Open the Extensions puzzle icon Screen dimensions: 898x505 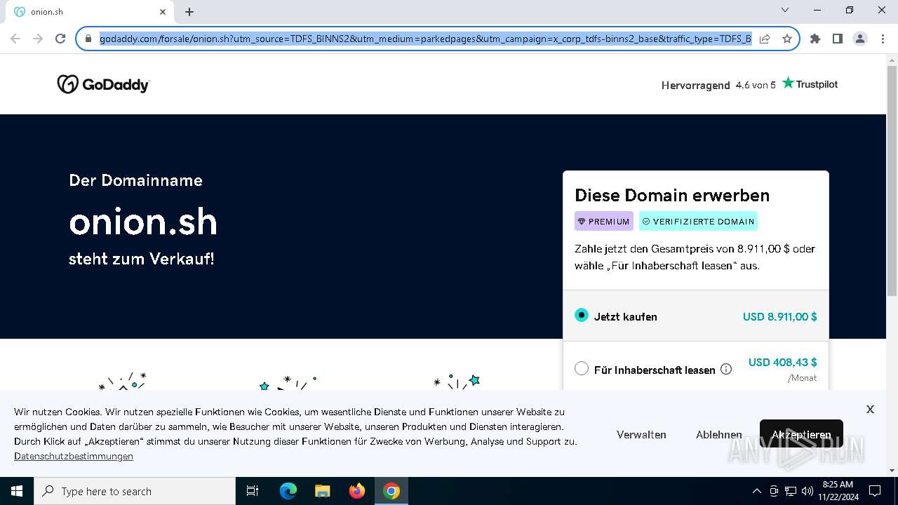tap(815, 39)
